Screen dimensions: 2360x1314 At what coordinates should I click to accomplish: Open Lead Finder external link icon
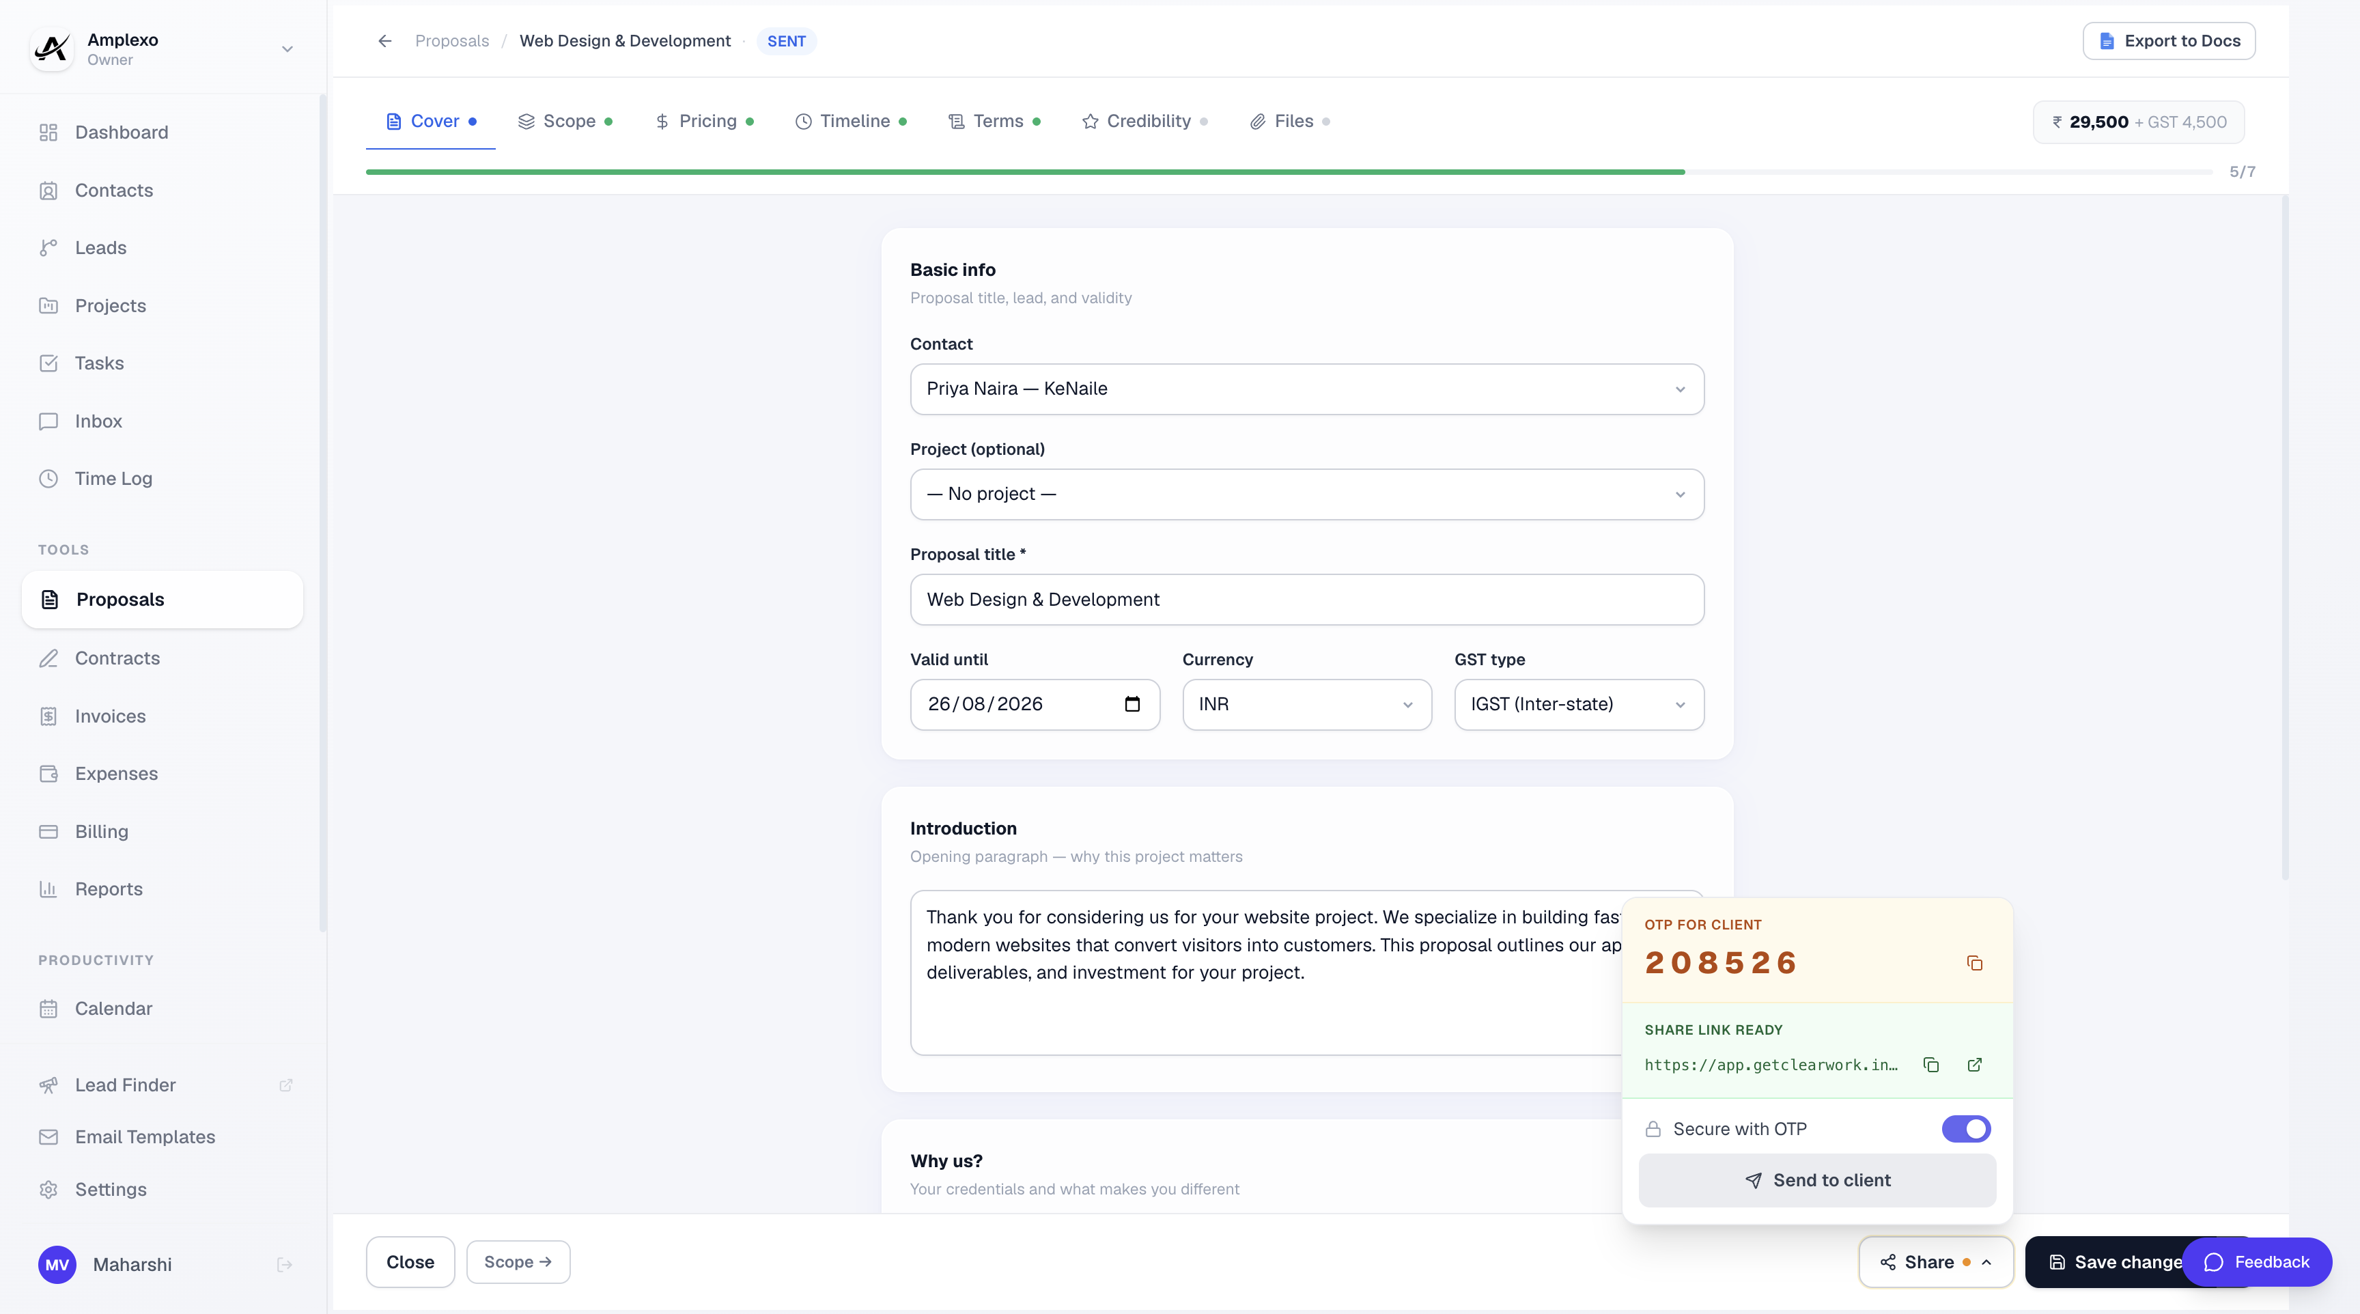(285, 1085)
